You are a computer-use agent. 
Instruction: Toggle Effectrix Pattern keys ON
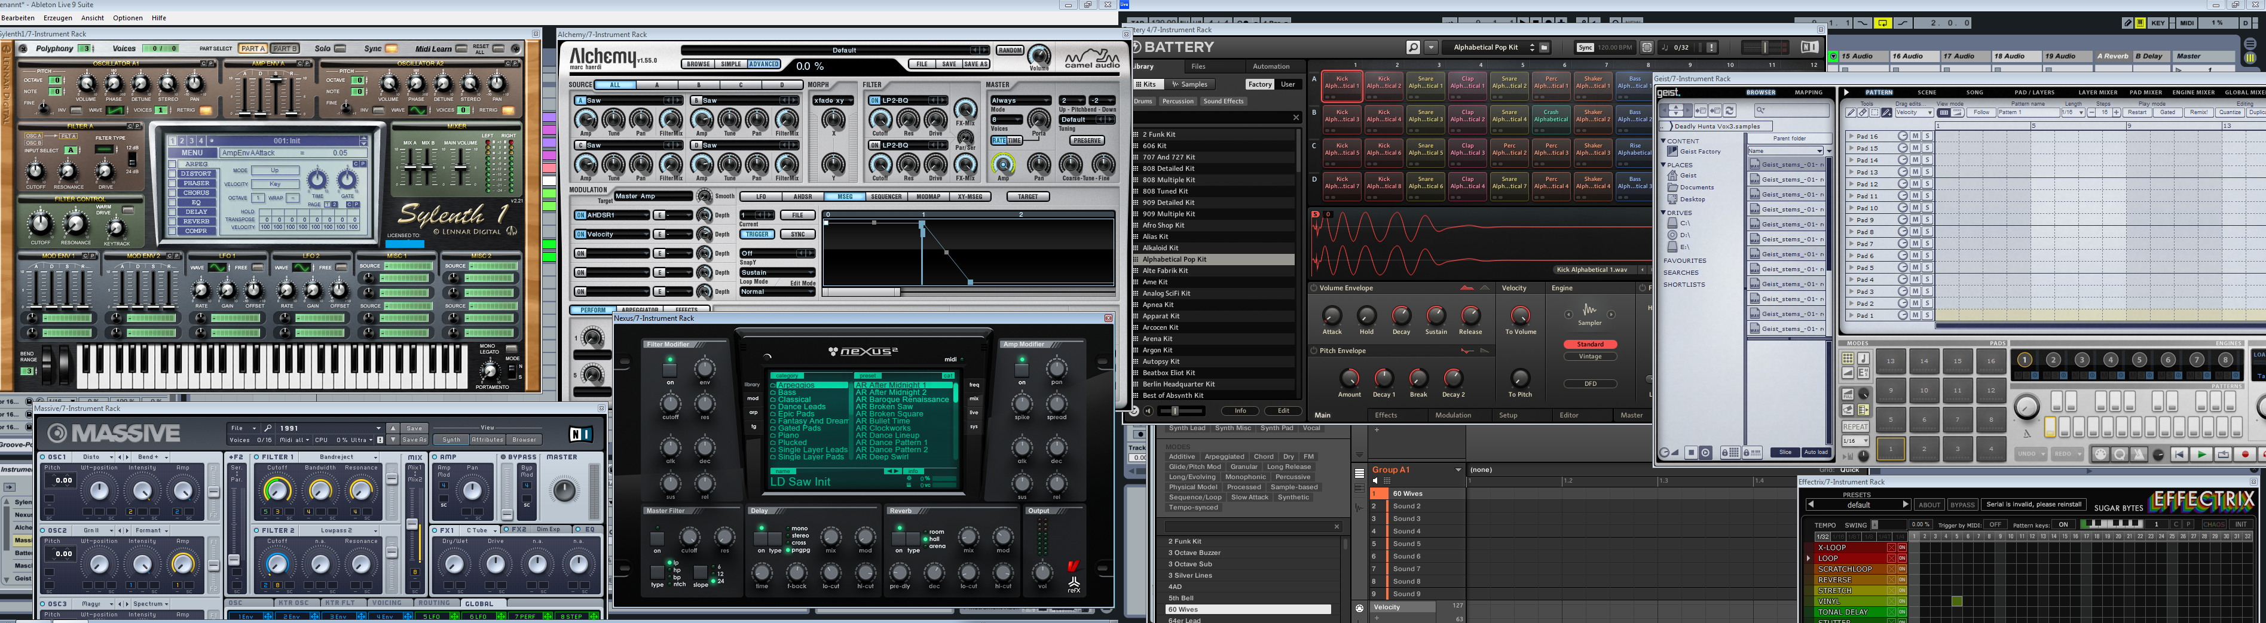tap(2064, 524)
